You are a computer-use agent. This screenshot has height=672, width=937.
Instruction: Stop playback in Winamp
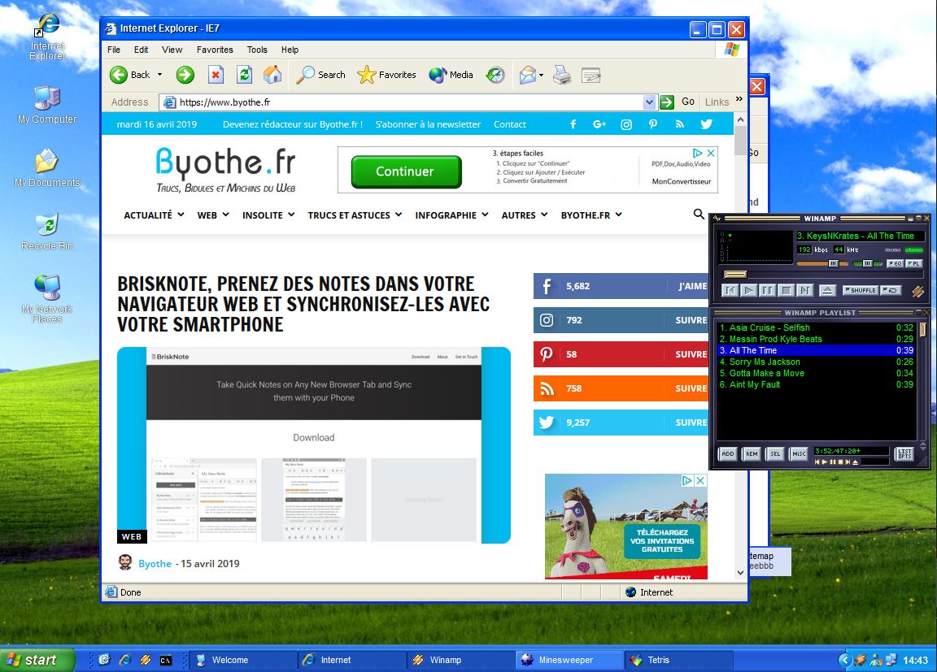(787, 291)
